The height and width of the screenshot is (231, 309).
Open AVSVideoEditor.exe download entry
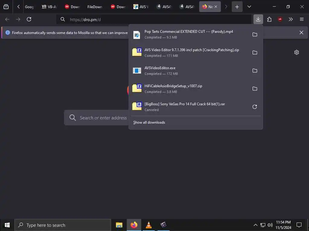tap(189, 70)
